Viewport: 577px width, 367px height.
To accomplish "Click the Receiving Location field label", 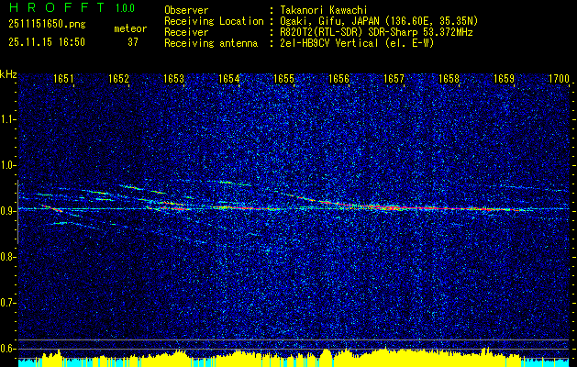I will 214,21.
